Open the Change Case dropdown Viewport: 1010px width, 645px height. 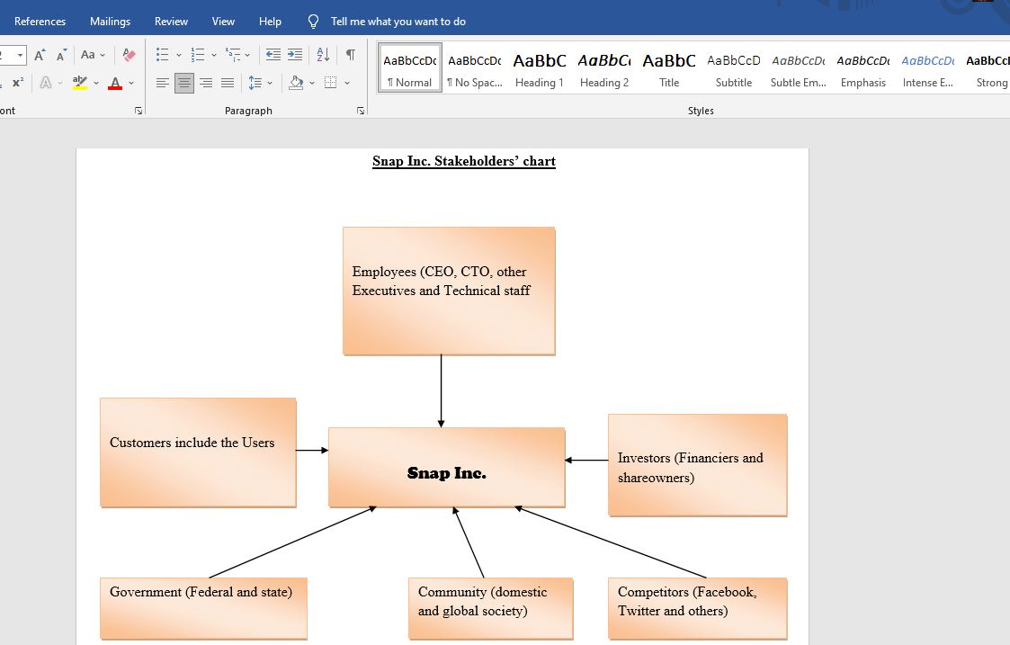[x=93, y=55]
